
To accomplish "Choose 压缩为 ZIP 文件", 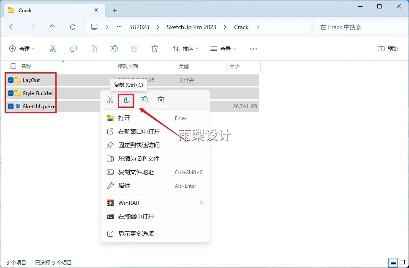I will 155,159.
